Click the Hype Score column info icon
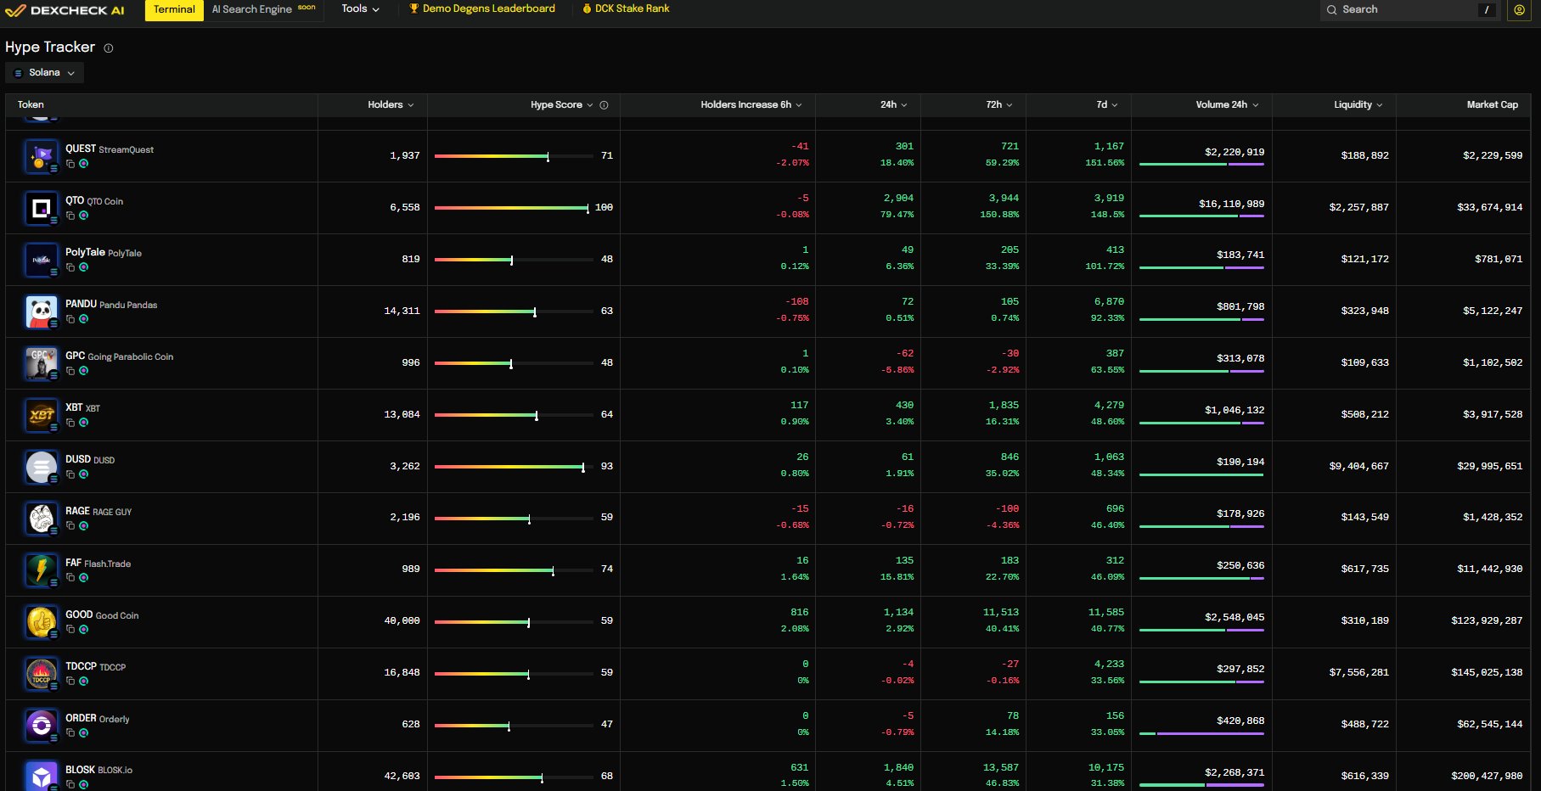 tap(604, 105)
